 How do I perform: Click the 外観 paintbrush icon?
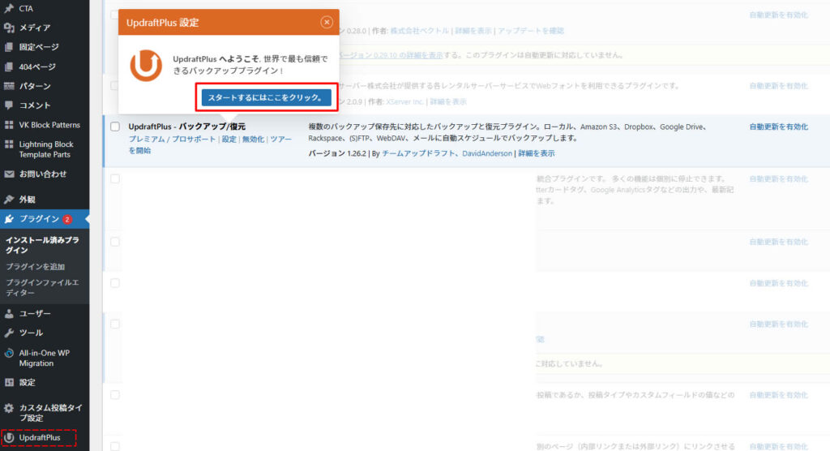point(9,200)
